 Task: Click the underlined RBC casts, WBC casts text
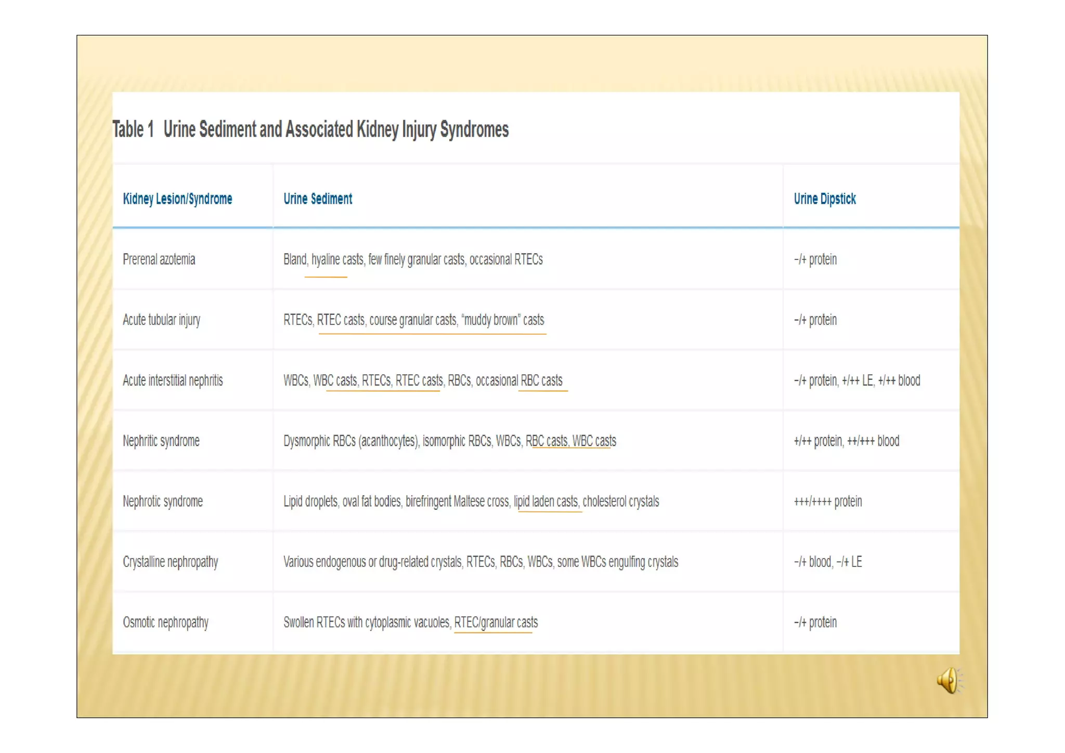point(571,441)
